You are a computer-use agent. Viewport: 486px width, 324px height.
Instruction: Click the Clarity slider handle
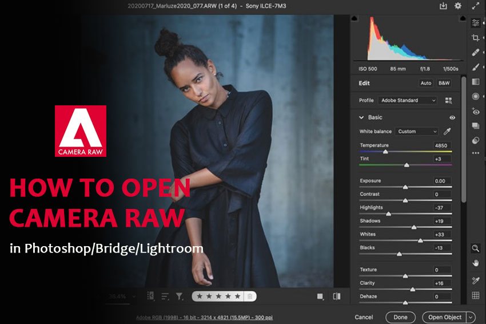click(x=413, y=289)
